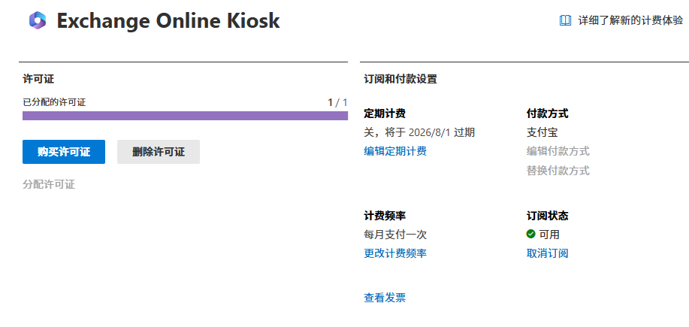Open the 更改计费频率 link
The height and width of the screenshot is (327, 689).
point(395,253)
